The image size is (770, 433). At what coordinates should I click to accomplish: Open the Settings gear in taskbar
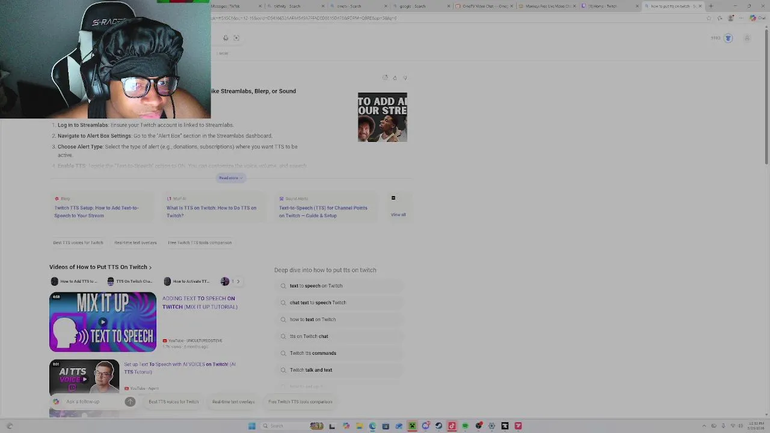click(x=491, y=426)
